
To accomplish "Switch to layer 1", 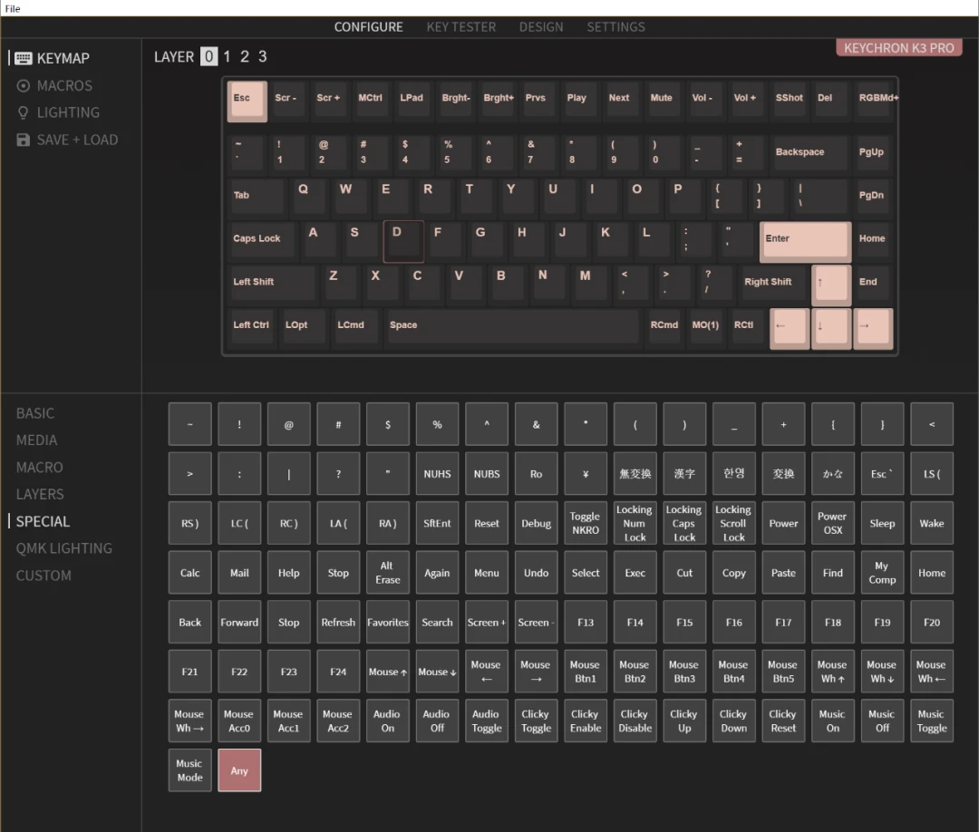I will [227, 57].
